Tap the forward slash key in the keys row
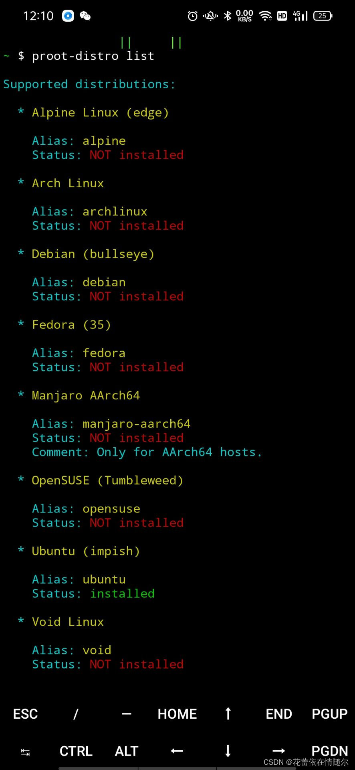This screenshot has width=355, height=770. point(76,713)
